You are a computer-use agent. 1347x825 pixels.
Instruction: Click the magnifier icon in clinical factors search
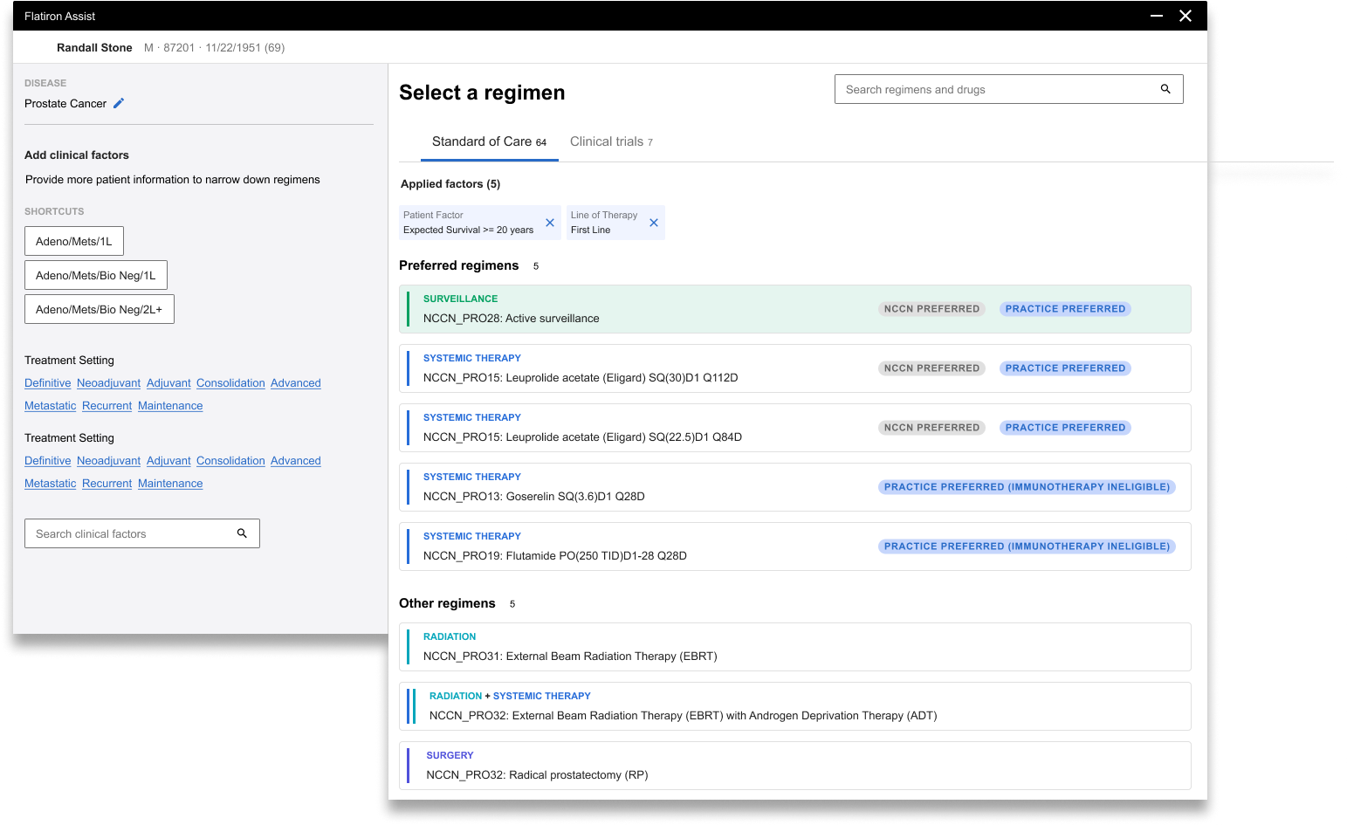(x=242, y=533)
